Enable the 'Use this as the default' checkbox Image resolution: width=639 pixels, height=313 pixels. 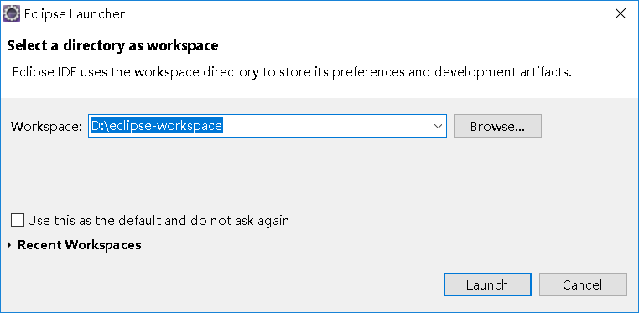pyautogui.click(x=18, y=221)
